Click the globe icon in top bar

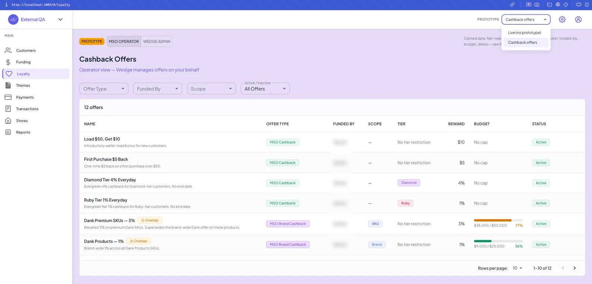[558, 5]
